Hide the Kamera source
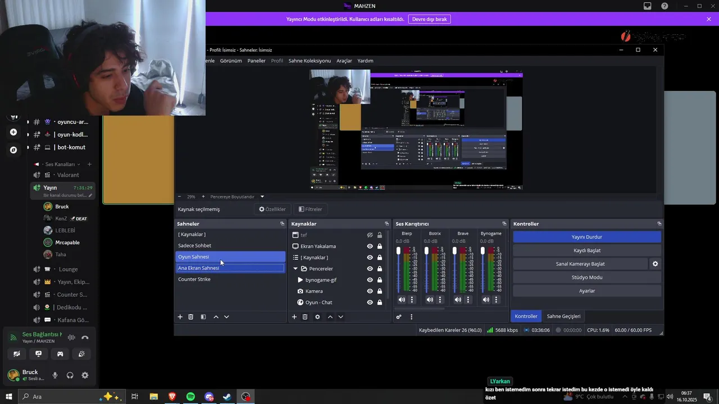Image resolution: width=719 pixels, height=404 pixels. [370, 291]
